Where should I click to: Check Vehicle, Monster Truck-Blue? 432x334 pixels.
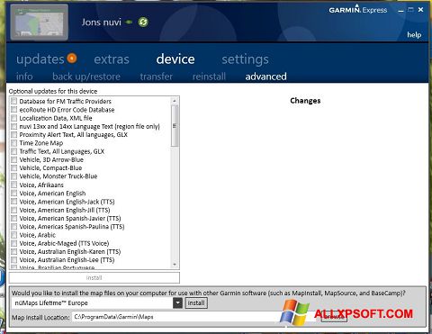(x=14, y=176)
